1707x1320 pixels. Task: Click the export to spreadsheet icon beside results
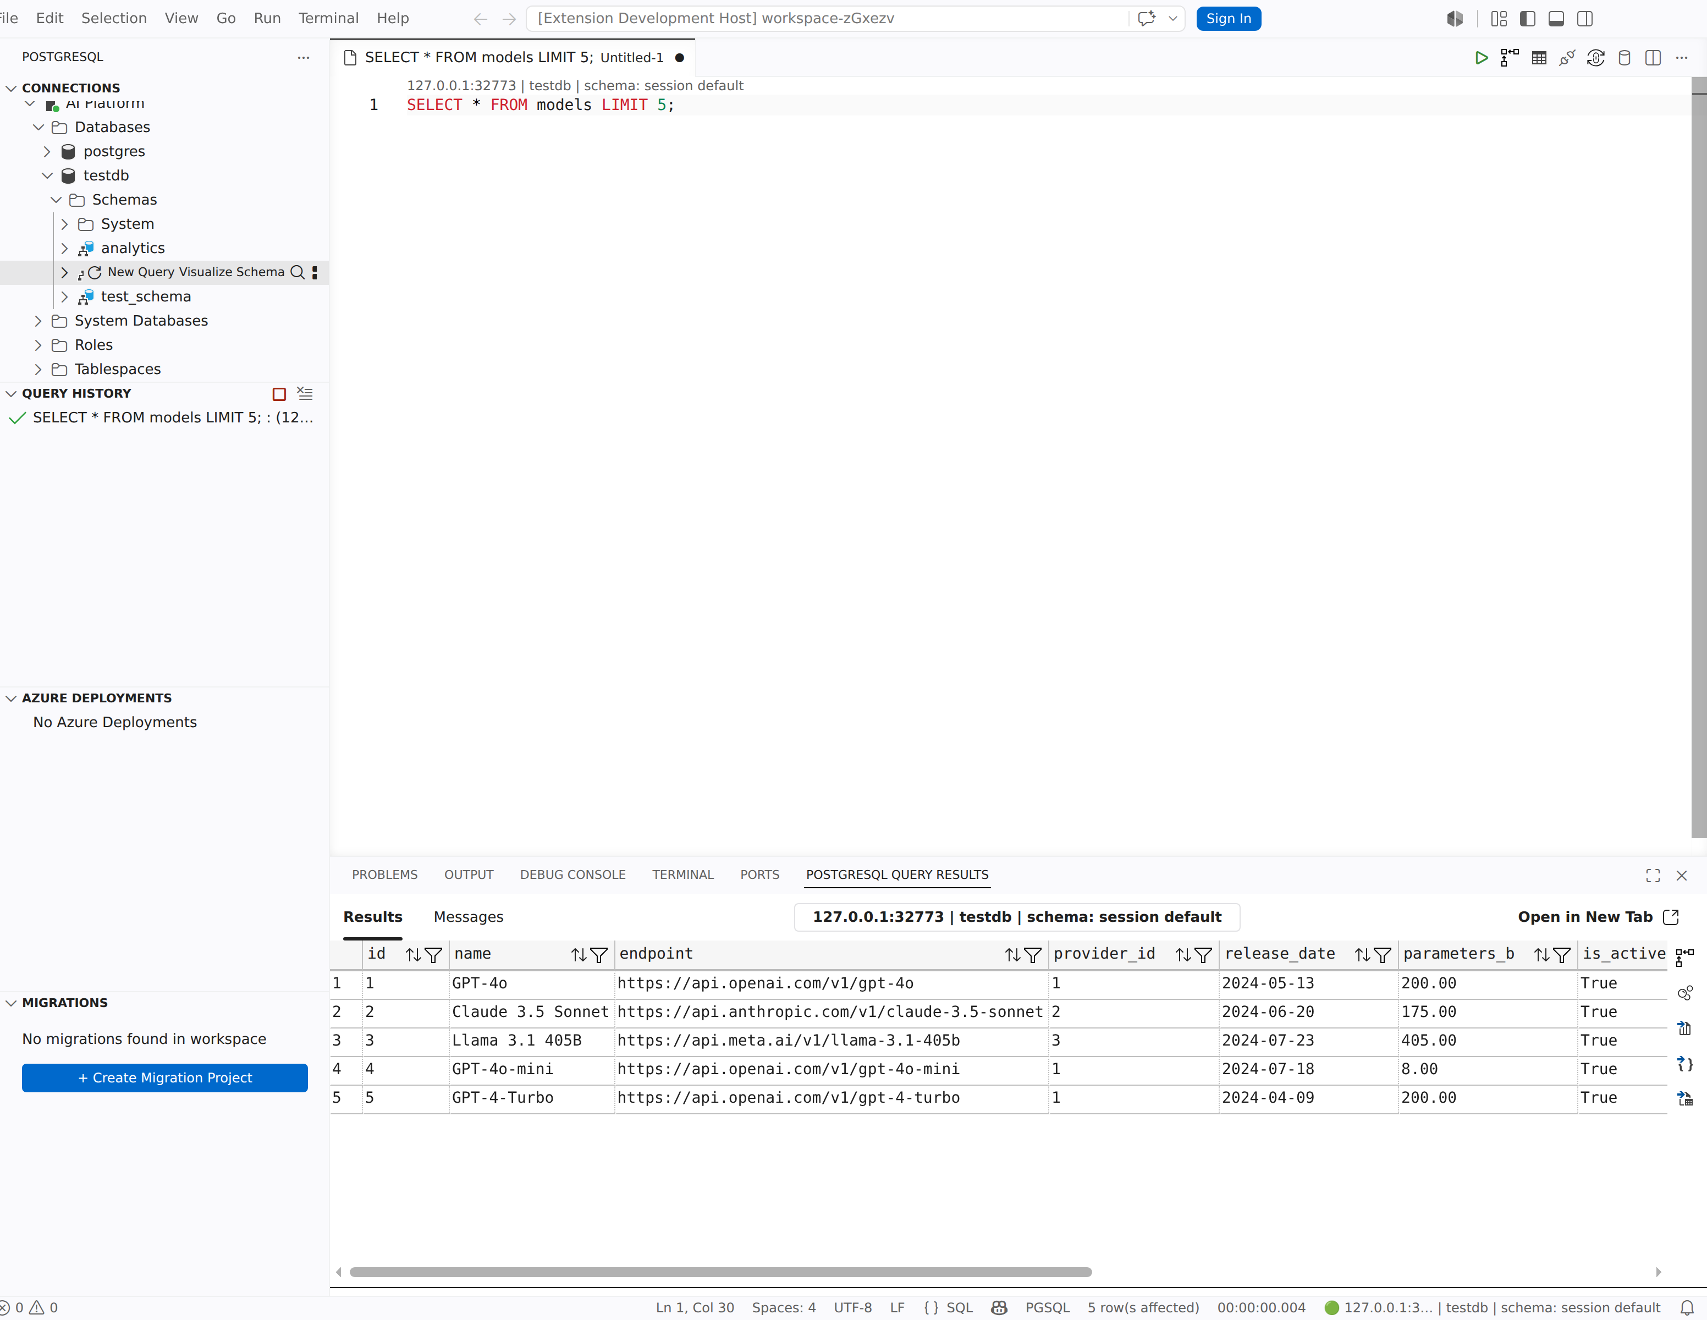[1685, 1099]
